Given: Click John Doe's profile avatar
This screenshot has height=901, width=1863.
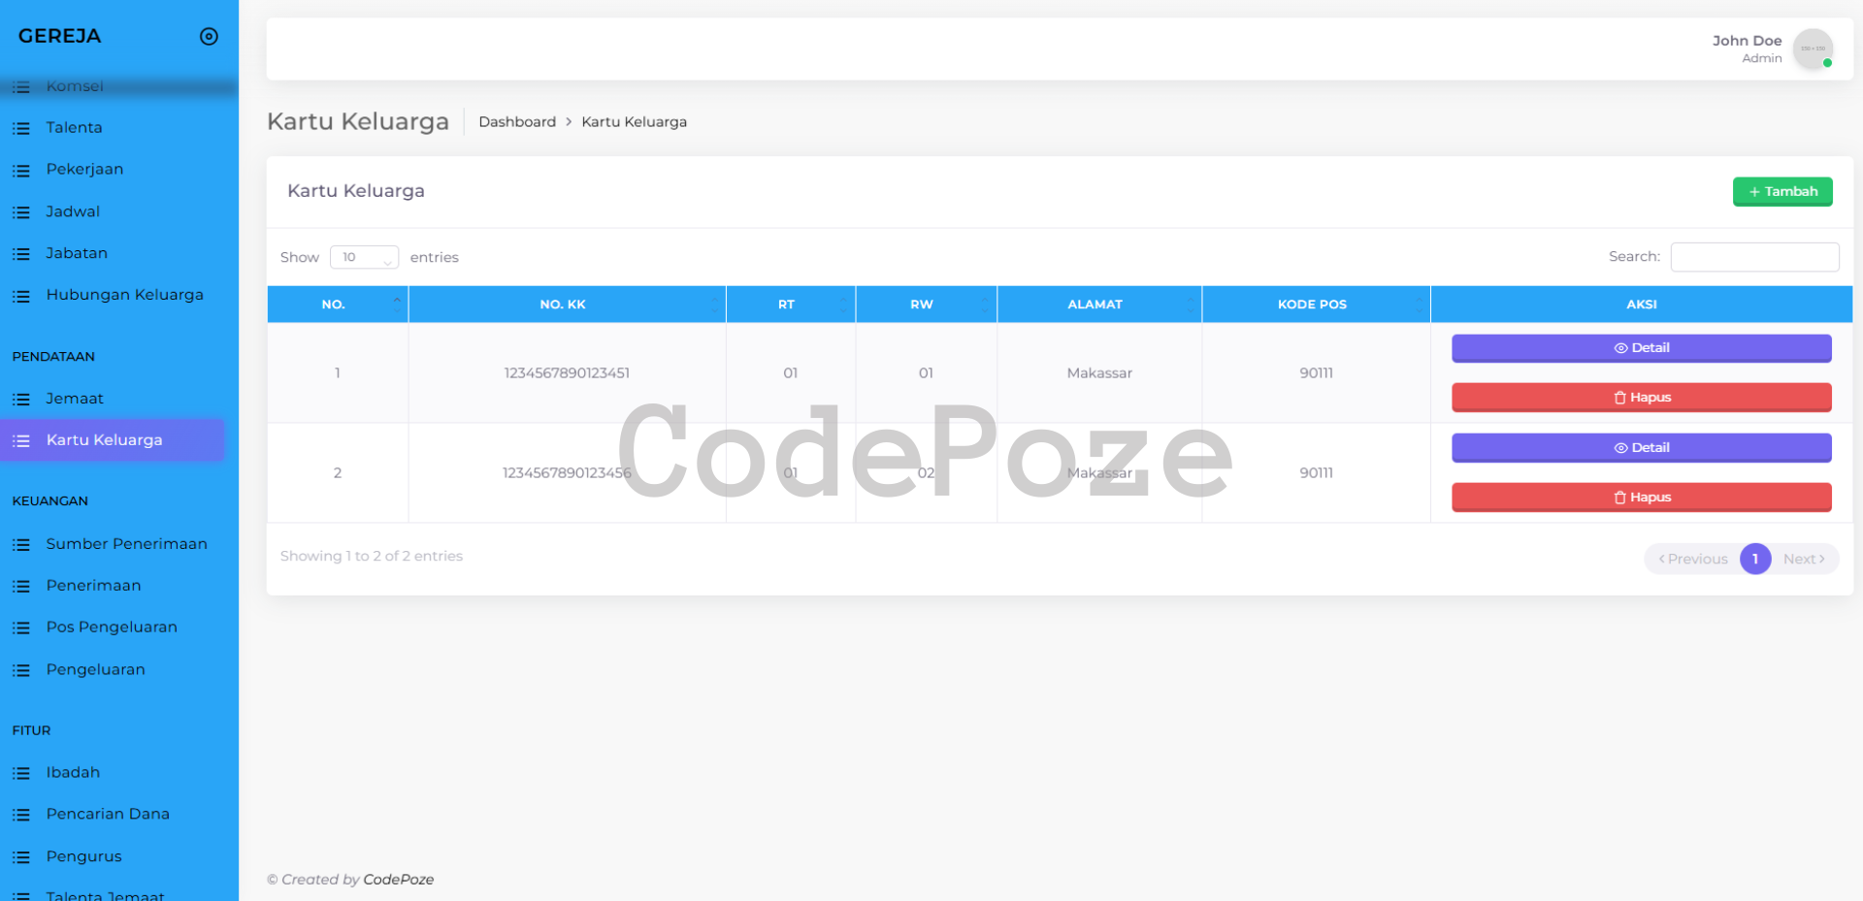Looking at the screenshot, I should pyautogui.click(x=1812, y=48).
